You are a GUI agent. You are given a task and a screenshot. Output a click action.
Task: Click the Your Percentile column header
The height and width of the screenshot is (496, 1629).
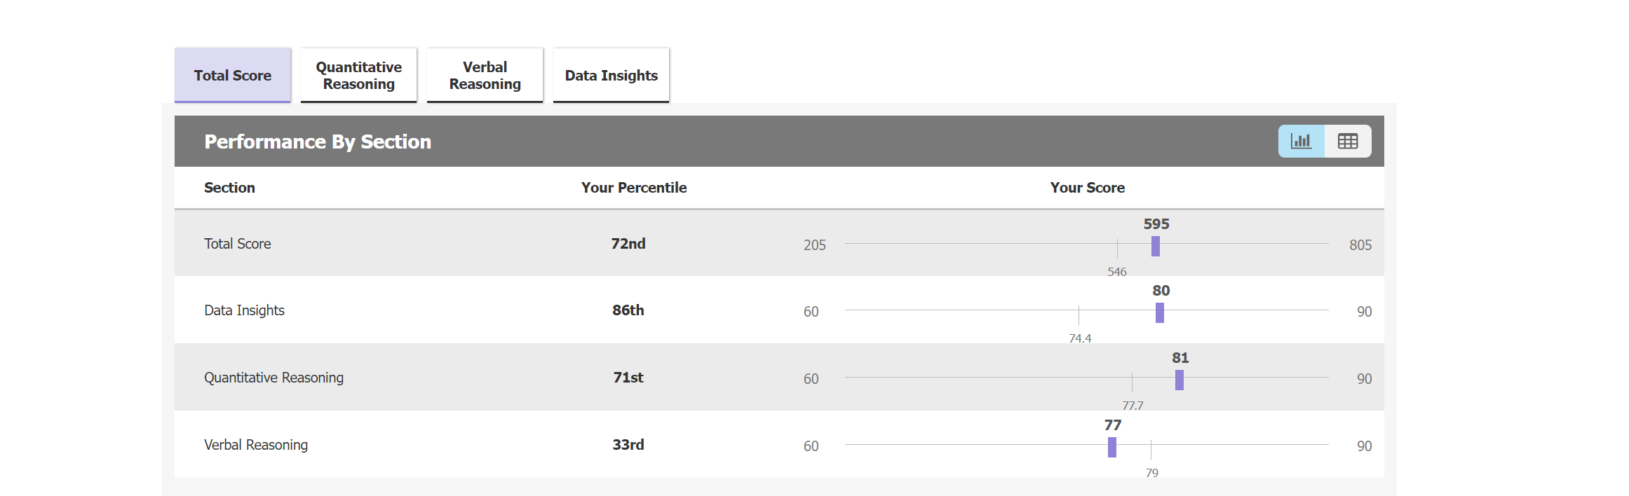tap(634, 188)
